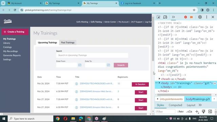Switch to the Layout tab in DevTools
Image resolution: width=217 pixels, height=122 pixels.
click(191, 105)
